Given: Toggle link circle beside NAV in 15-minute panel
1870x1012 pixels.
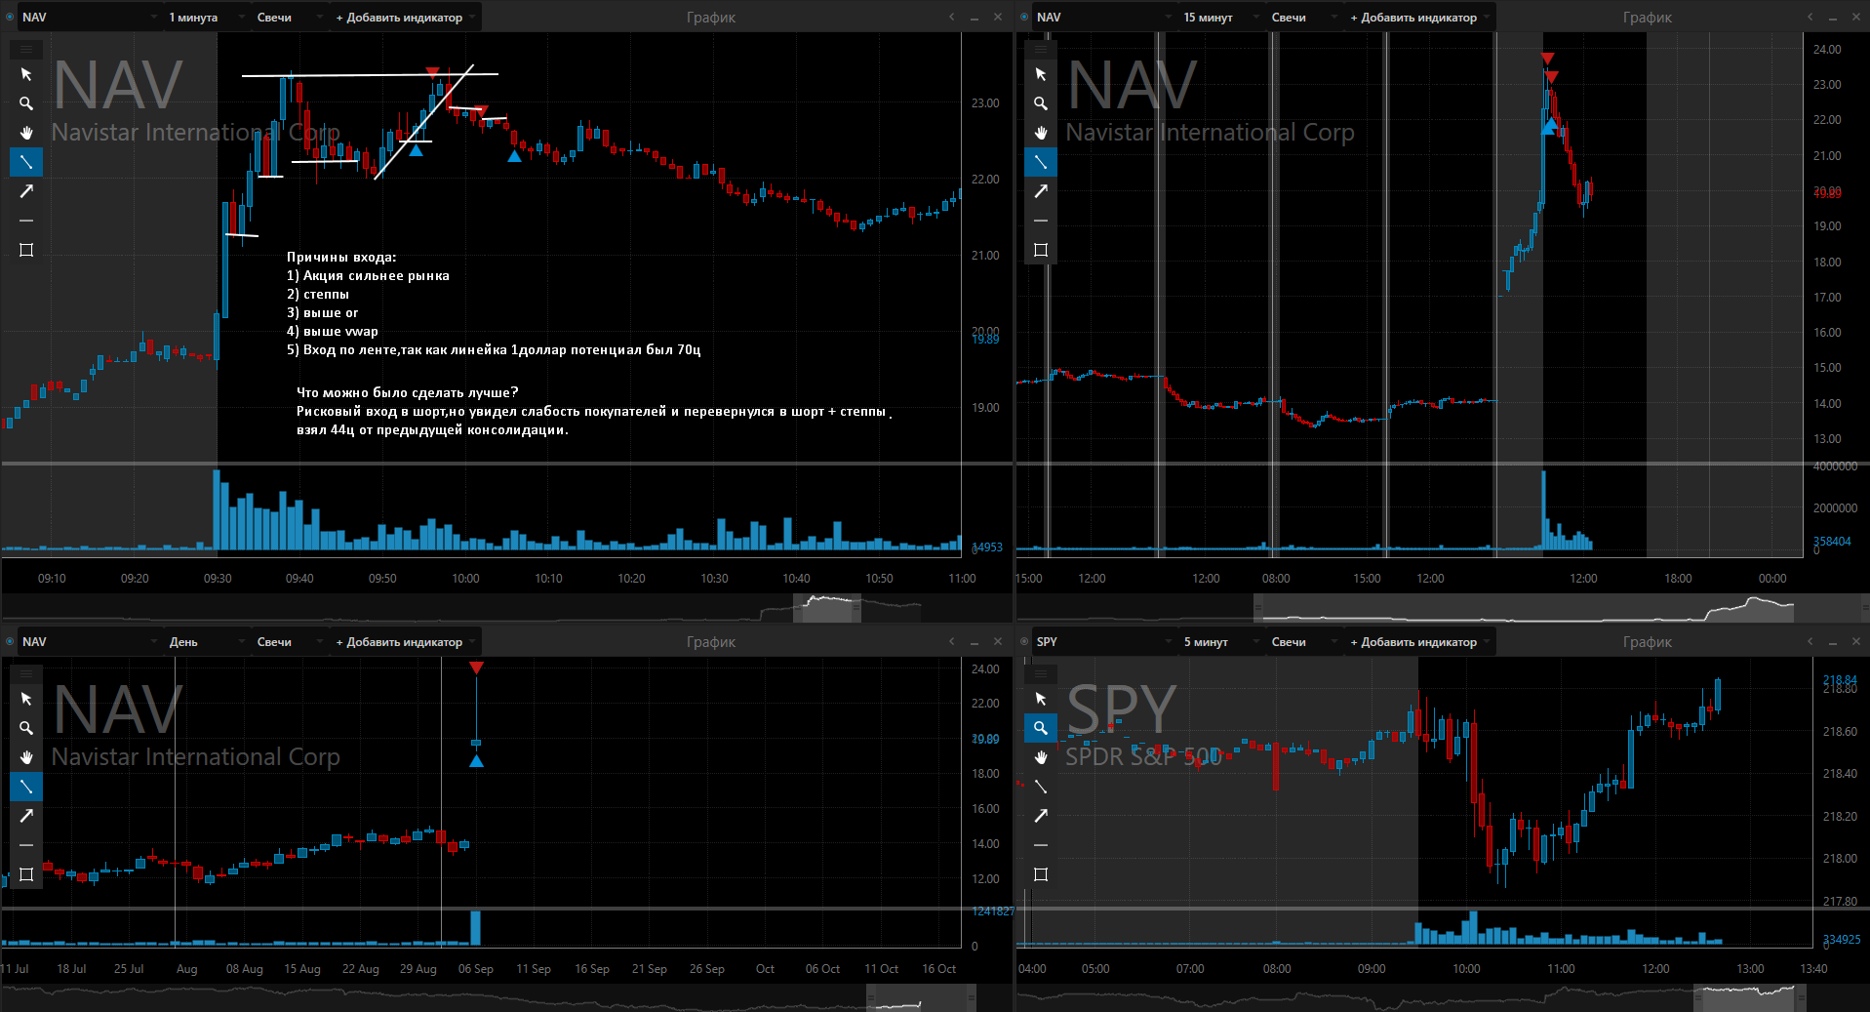Looking at the screenshot, I should point(1024,17).
